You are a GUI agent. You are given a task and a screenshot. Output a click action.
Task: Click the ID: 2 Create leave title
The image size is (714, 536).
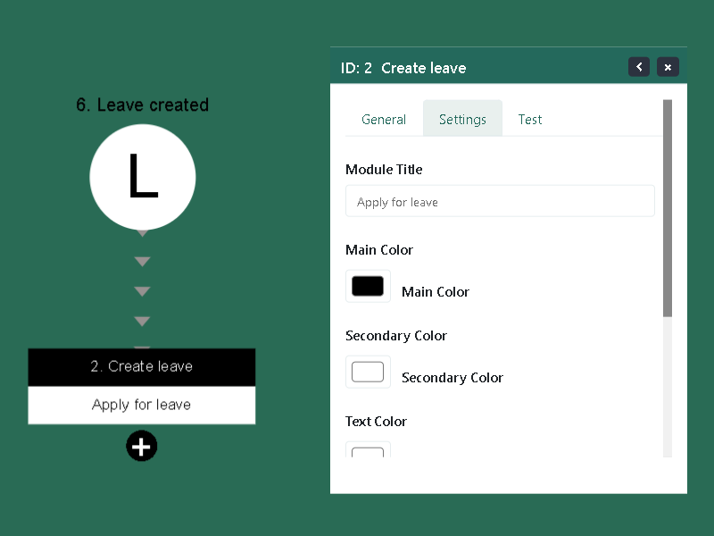pyautogui.click(x=403, y=68)
